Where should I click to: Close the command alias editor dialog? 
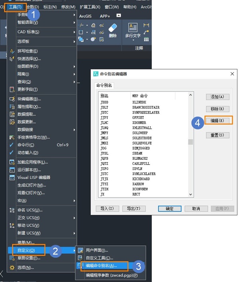coord(232,74)
